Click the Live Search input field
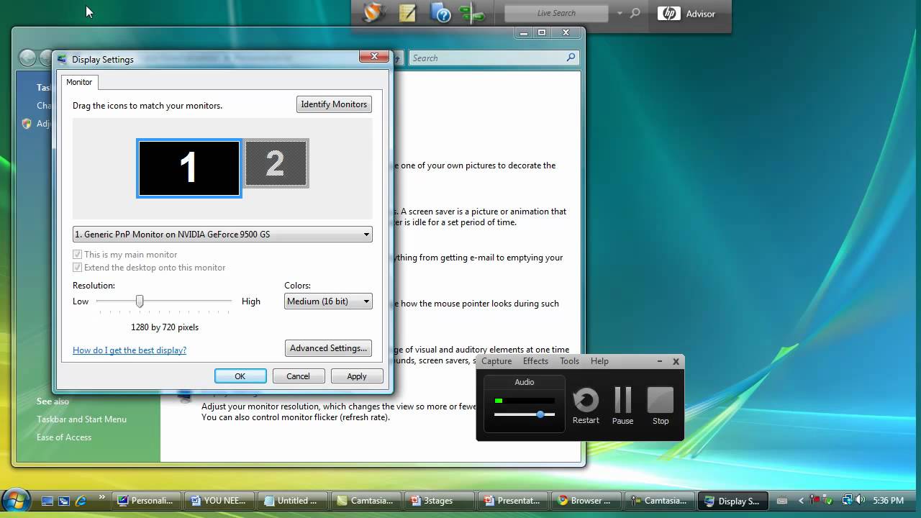The image size is (921, 518). tap(556, 13)
